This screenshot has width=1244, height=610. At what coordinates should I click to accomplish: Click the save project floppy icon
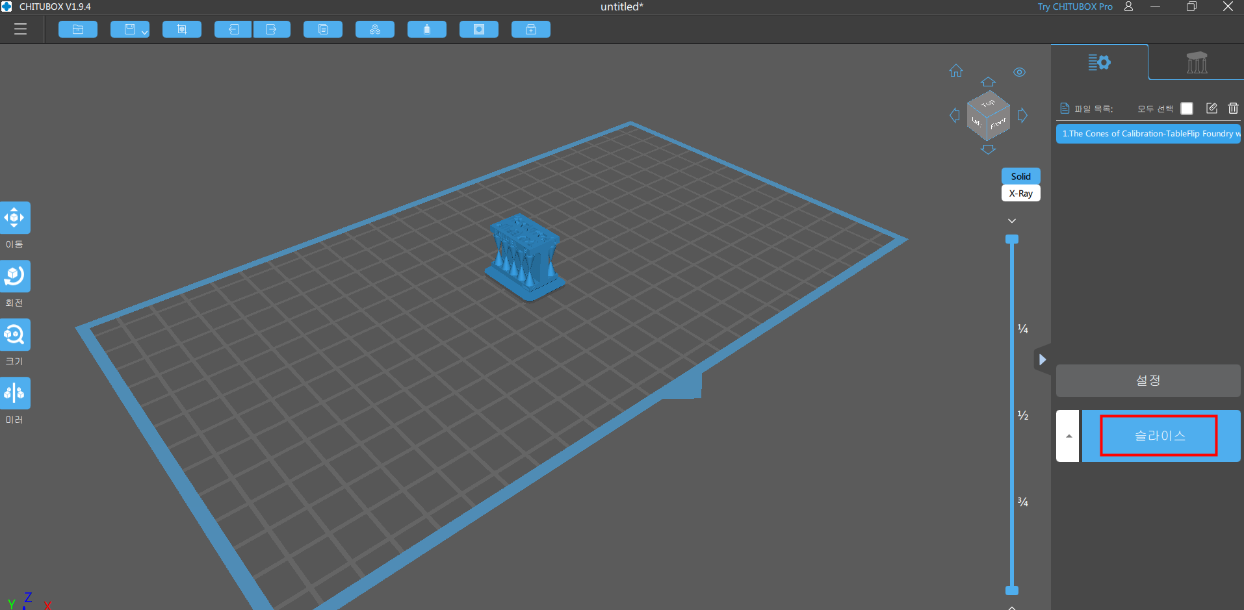tap(129, 29)
